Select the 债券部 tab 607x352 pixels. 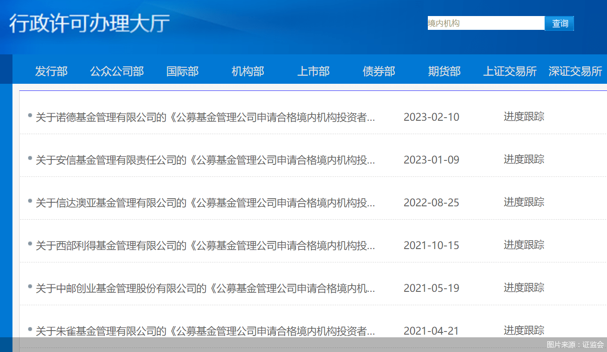coord(379,71)
